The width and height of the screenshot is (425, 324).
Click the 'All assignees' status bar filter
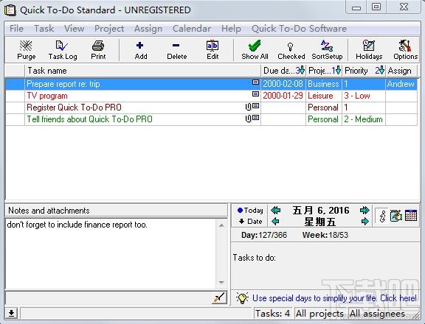pyautogui.click(x=377, y=314)
